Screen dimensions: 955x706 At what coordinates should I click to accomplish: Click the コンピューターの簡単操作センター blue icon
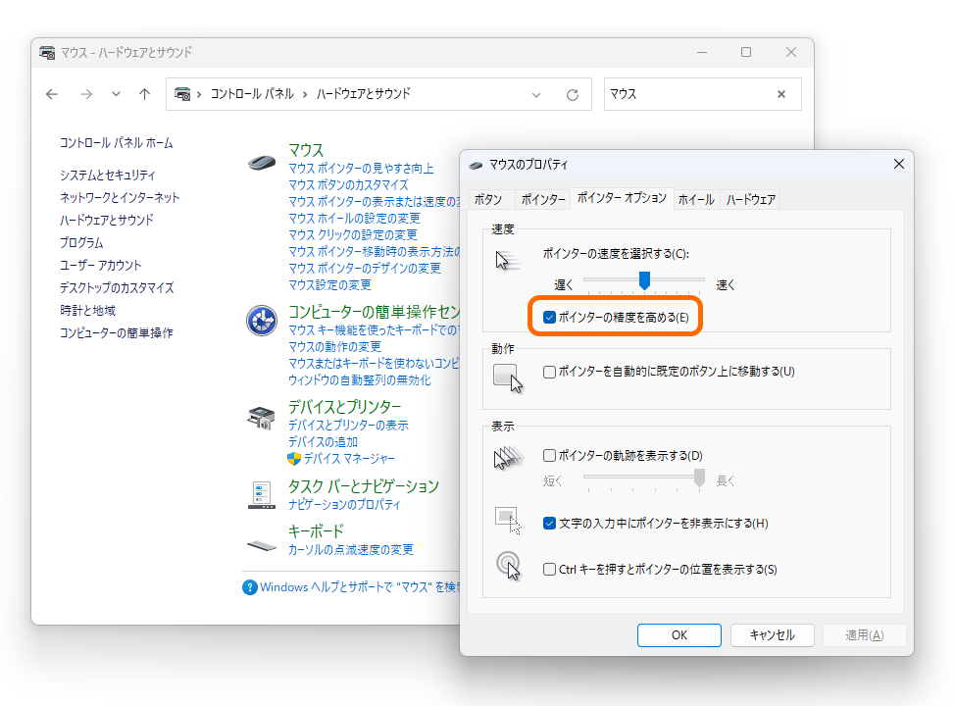[261, 319]
